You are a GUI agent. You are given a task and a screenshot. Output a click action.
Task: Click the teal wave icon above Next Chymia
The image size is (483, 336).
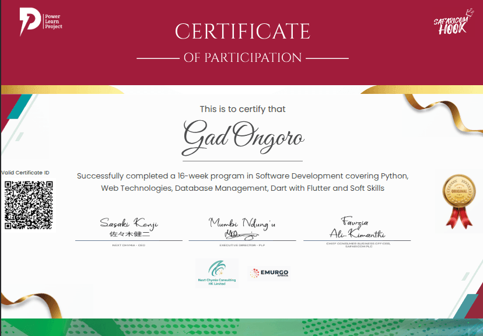216,267
